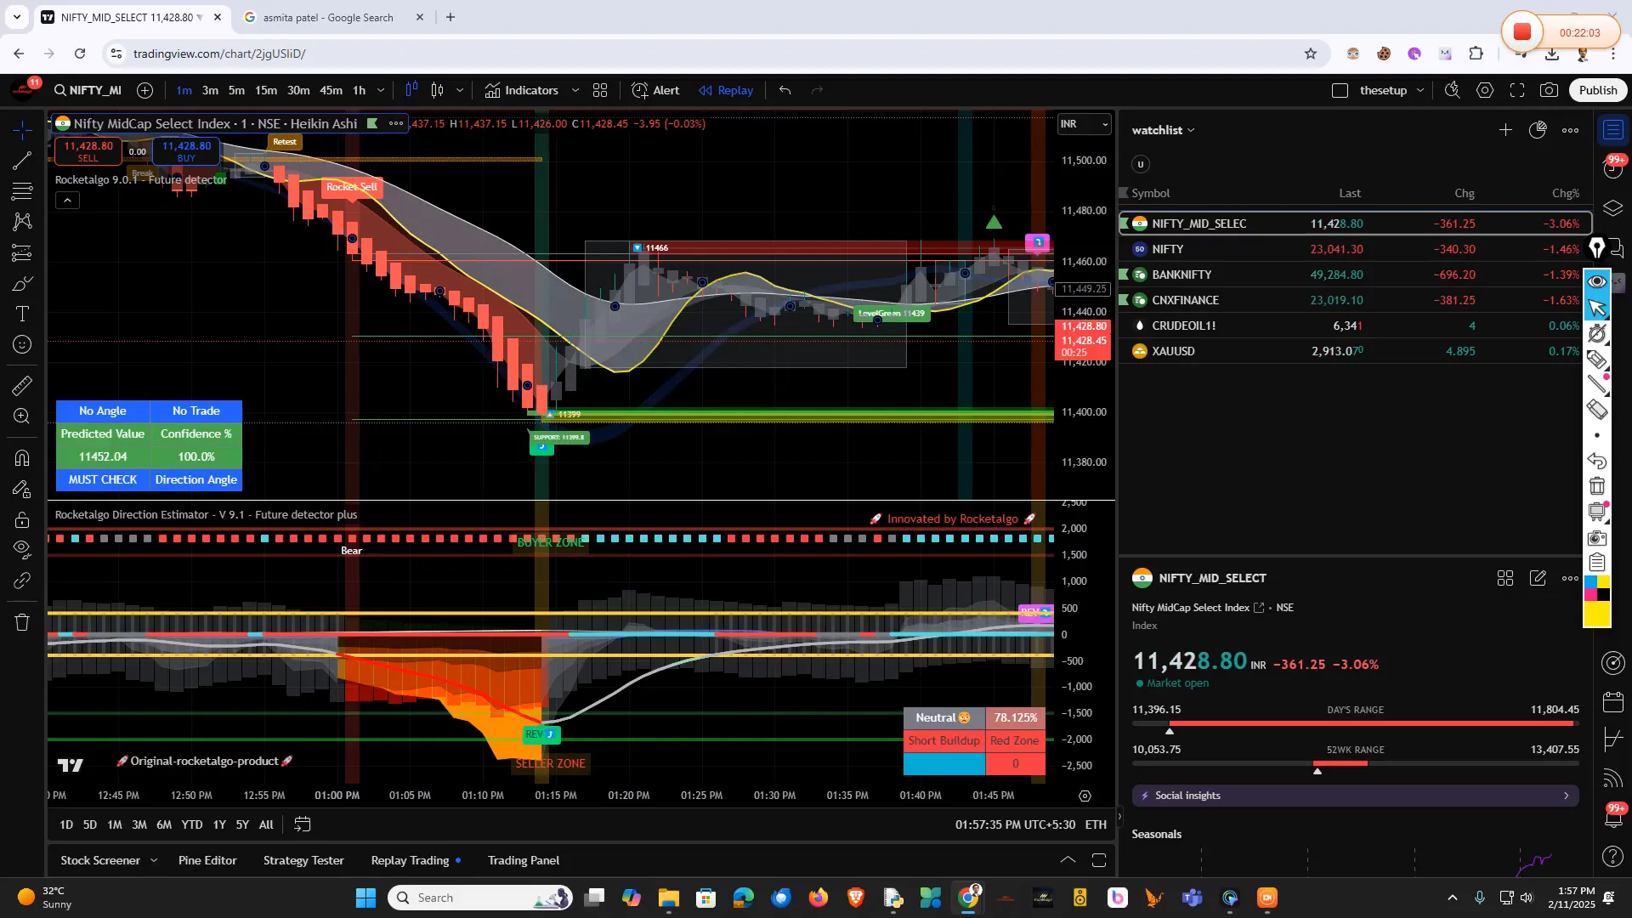
Task: Switch to the Strategy Tester tab
Action: click(x=303, y=860)
